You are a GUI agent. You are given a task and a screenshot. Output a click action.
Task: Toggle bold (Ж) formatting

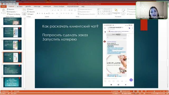(37, 13)
